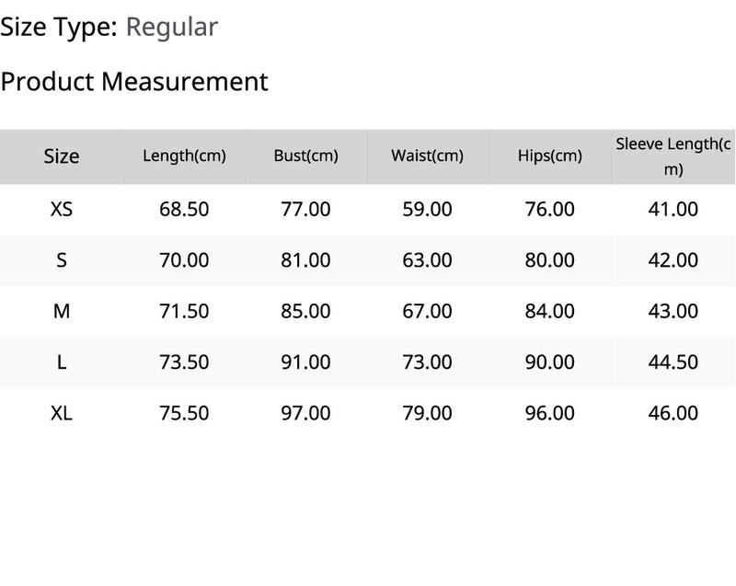Select the S size row label
The image size is (736, 586).
tap(62, 260)
